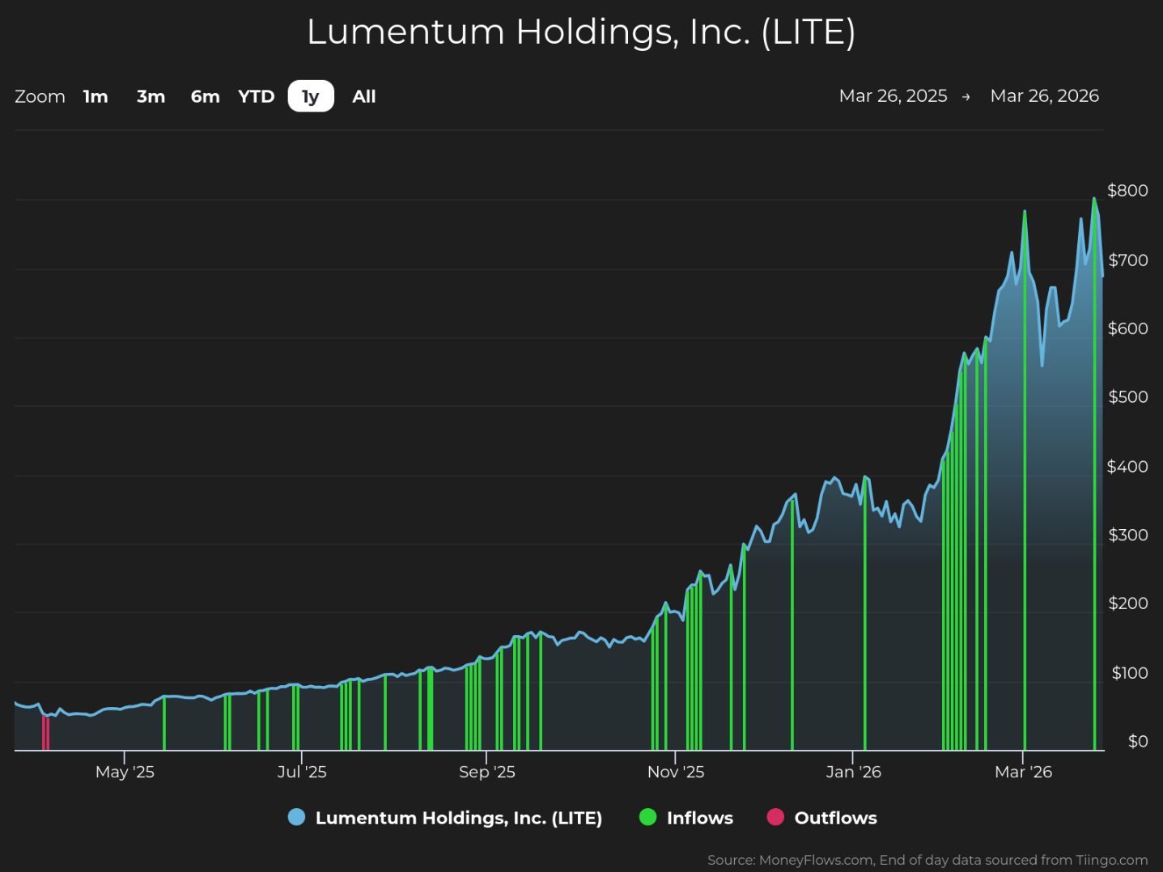Click the $200 axis label

coord(1127,603)
